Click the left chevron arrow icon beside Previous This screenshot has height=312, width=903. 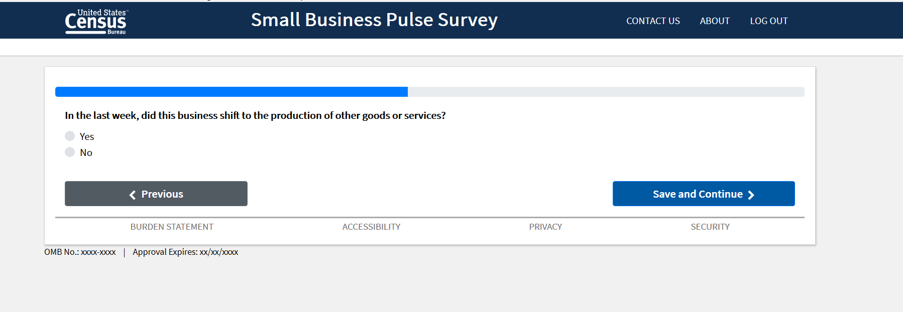click(133, 195)
